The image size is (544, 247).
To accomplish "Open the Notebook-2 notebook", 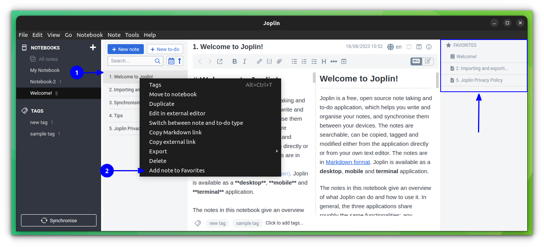I will pos(43,82).
